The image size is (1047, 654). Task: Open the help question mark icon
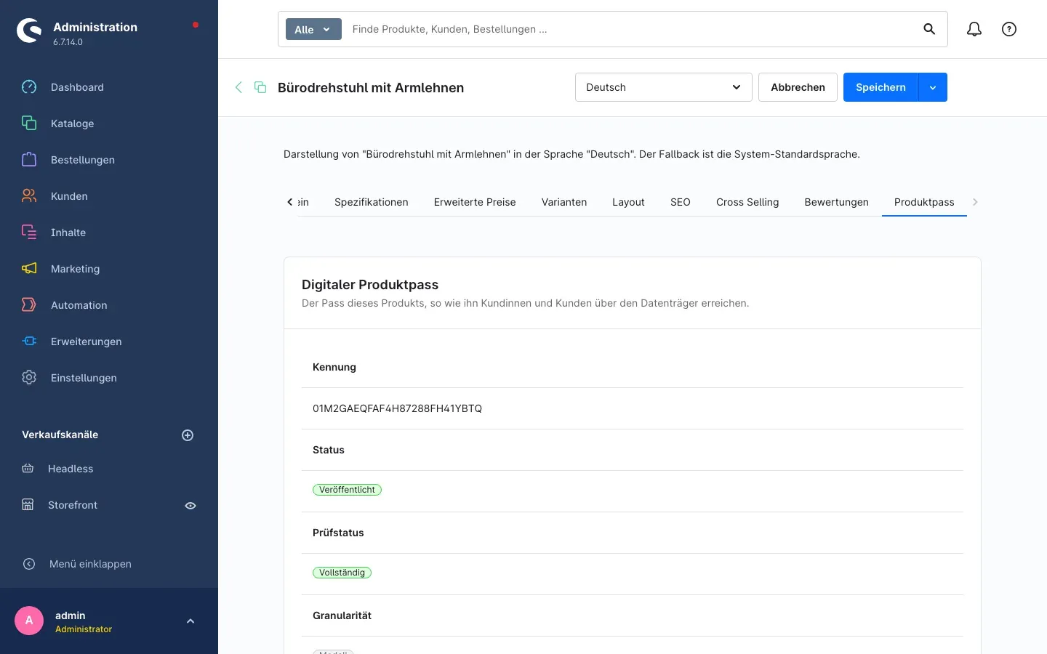[x=1009, y=29]
